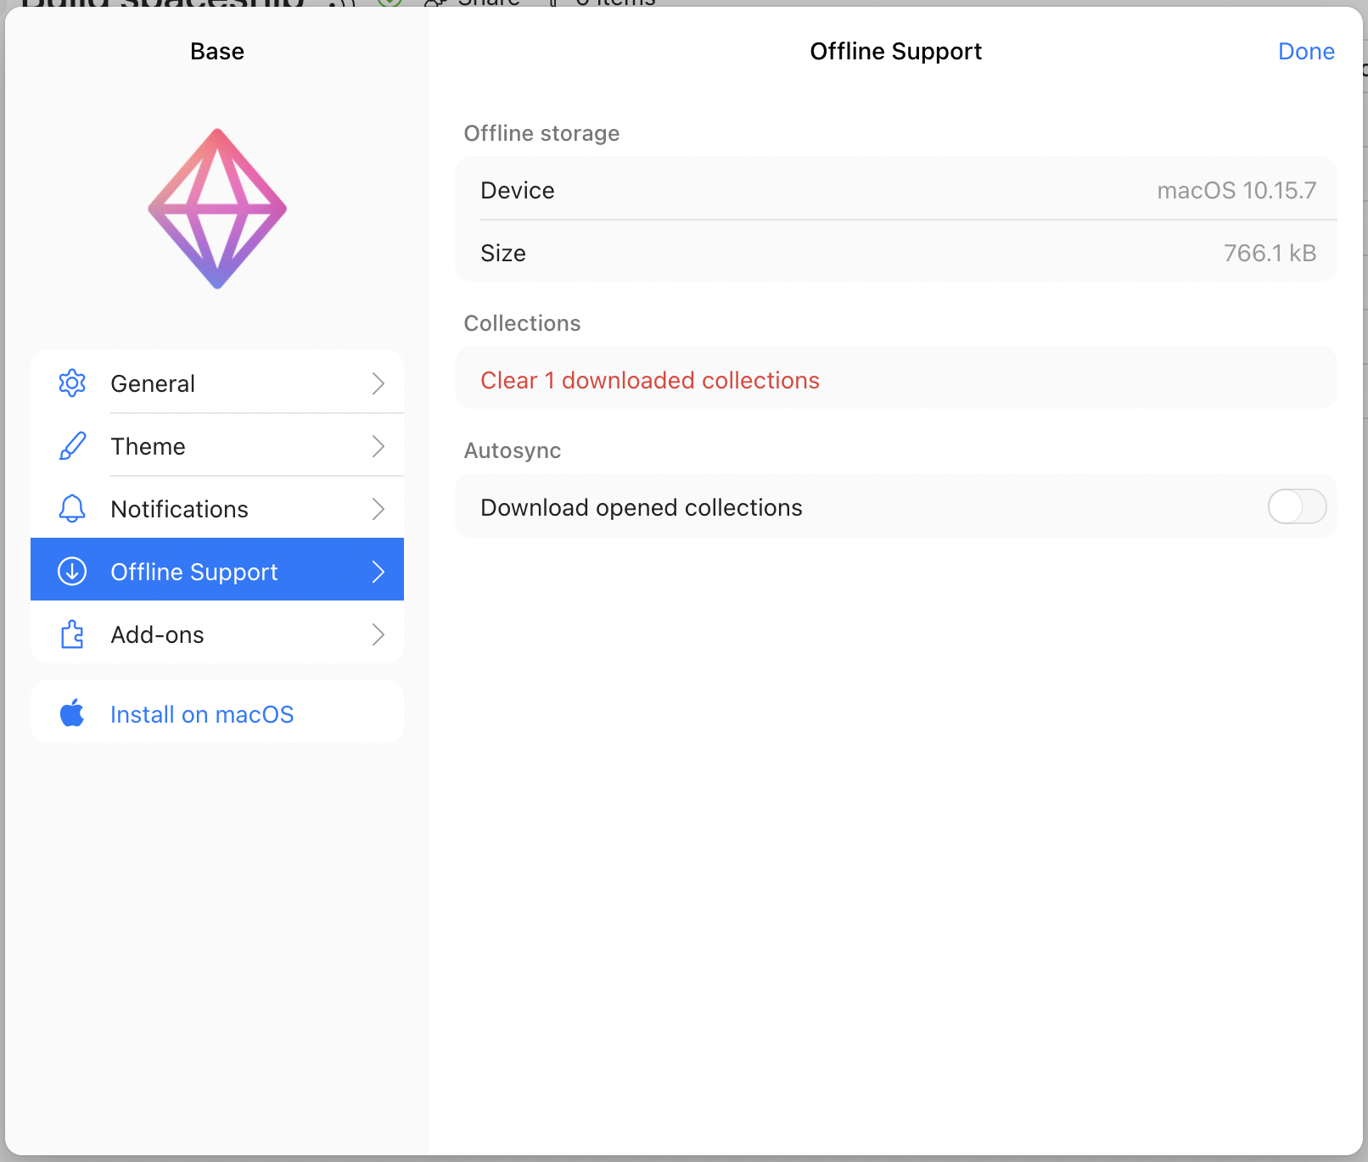
Task: Select the Add-ons puzzle piece icon
Action: point(72,634)
